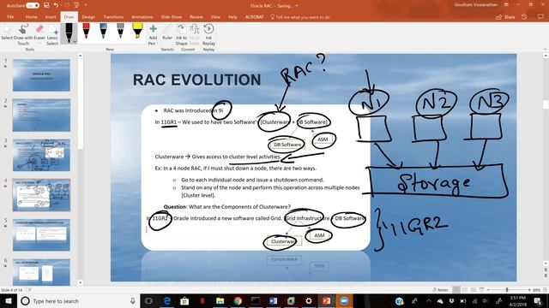Screen dimensions: 549x308
Task: Click the zoom percentage 89%
Action: click(536, 290)
